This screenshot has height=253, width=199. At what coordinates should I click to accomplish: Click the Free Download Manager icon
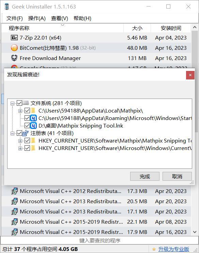coord(14,58)
